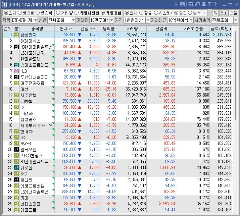Click the 다음 next button
The width and height of the screenshot is (240, 216).
pos(233,13)
